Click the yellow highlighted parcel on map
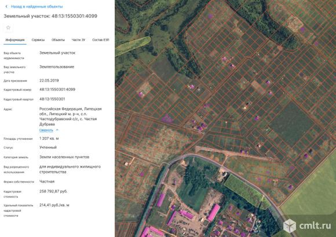Image resolution: width=336 pixels, height=237 pixels. 133,46
